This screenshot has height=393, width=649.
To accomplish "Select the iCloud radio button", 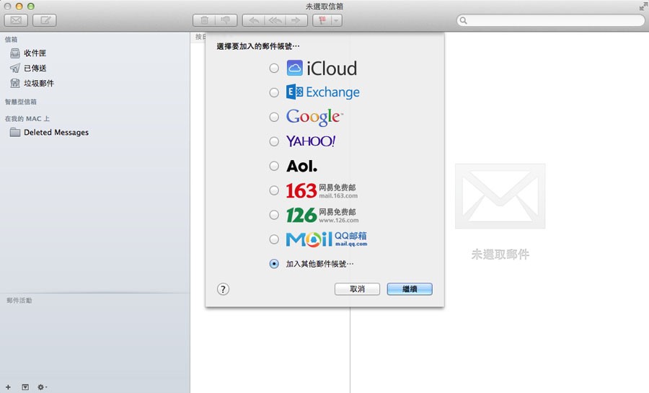I will pos(274,69).
